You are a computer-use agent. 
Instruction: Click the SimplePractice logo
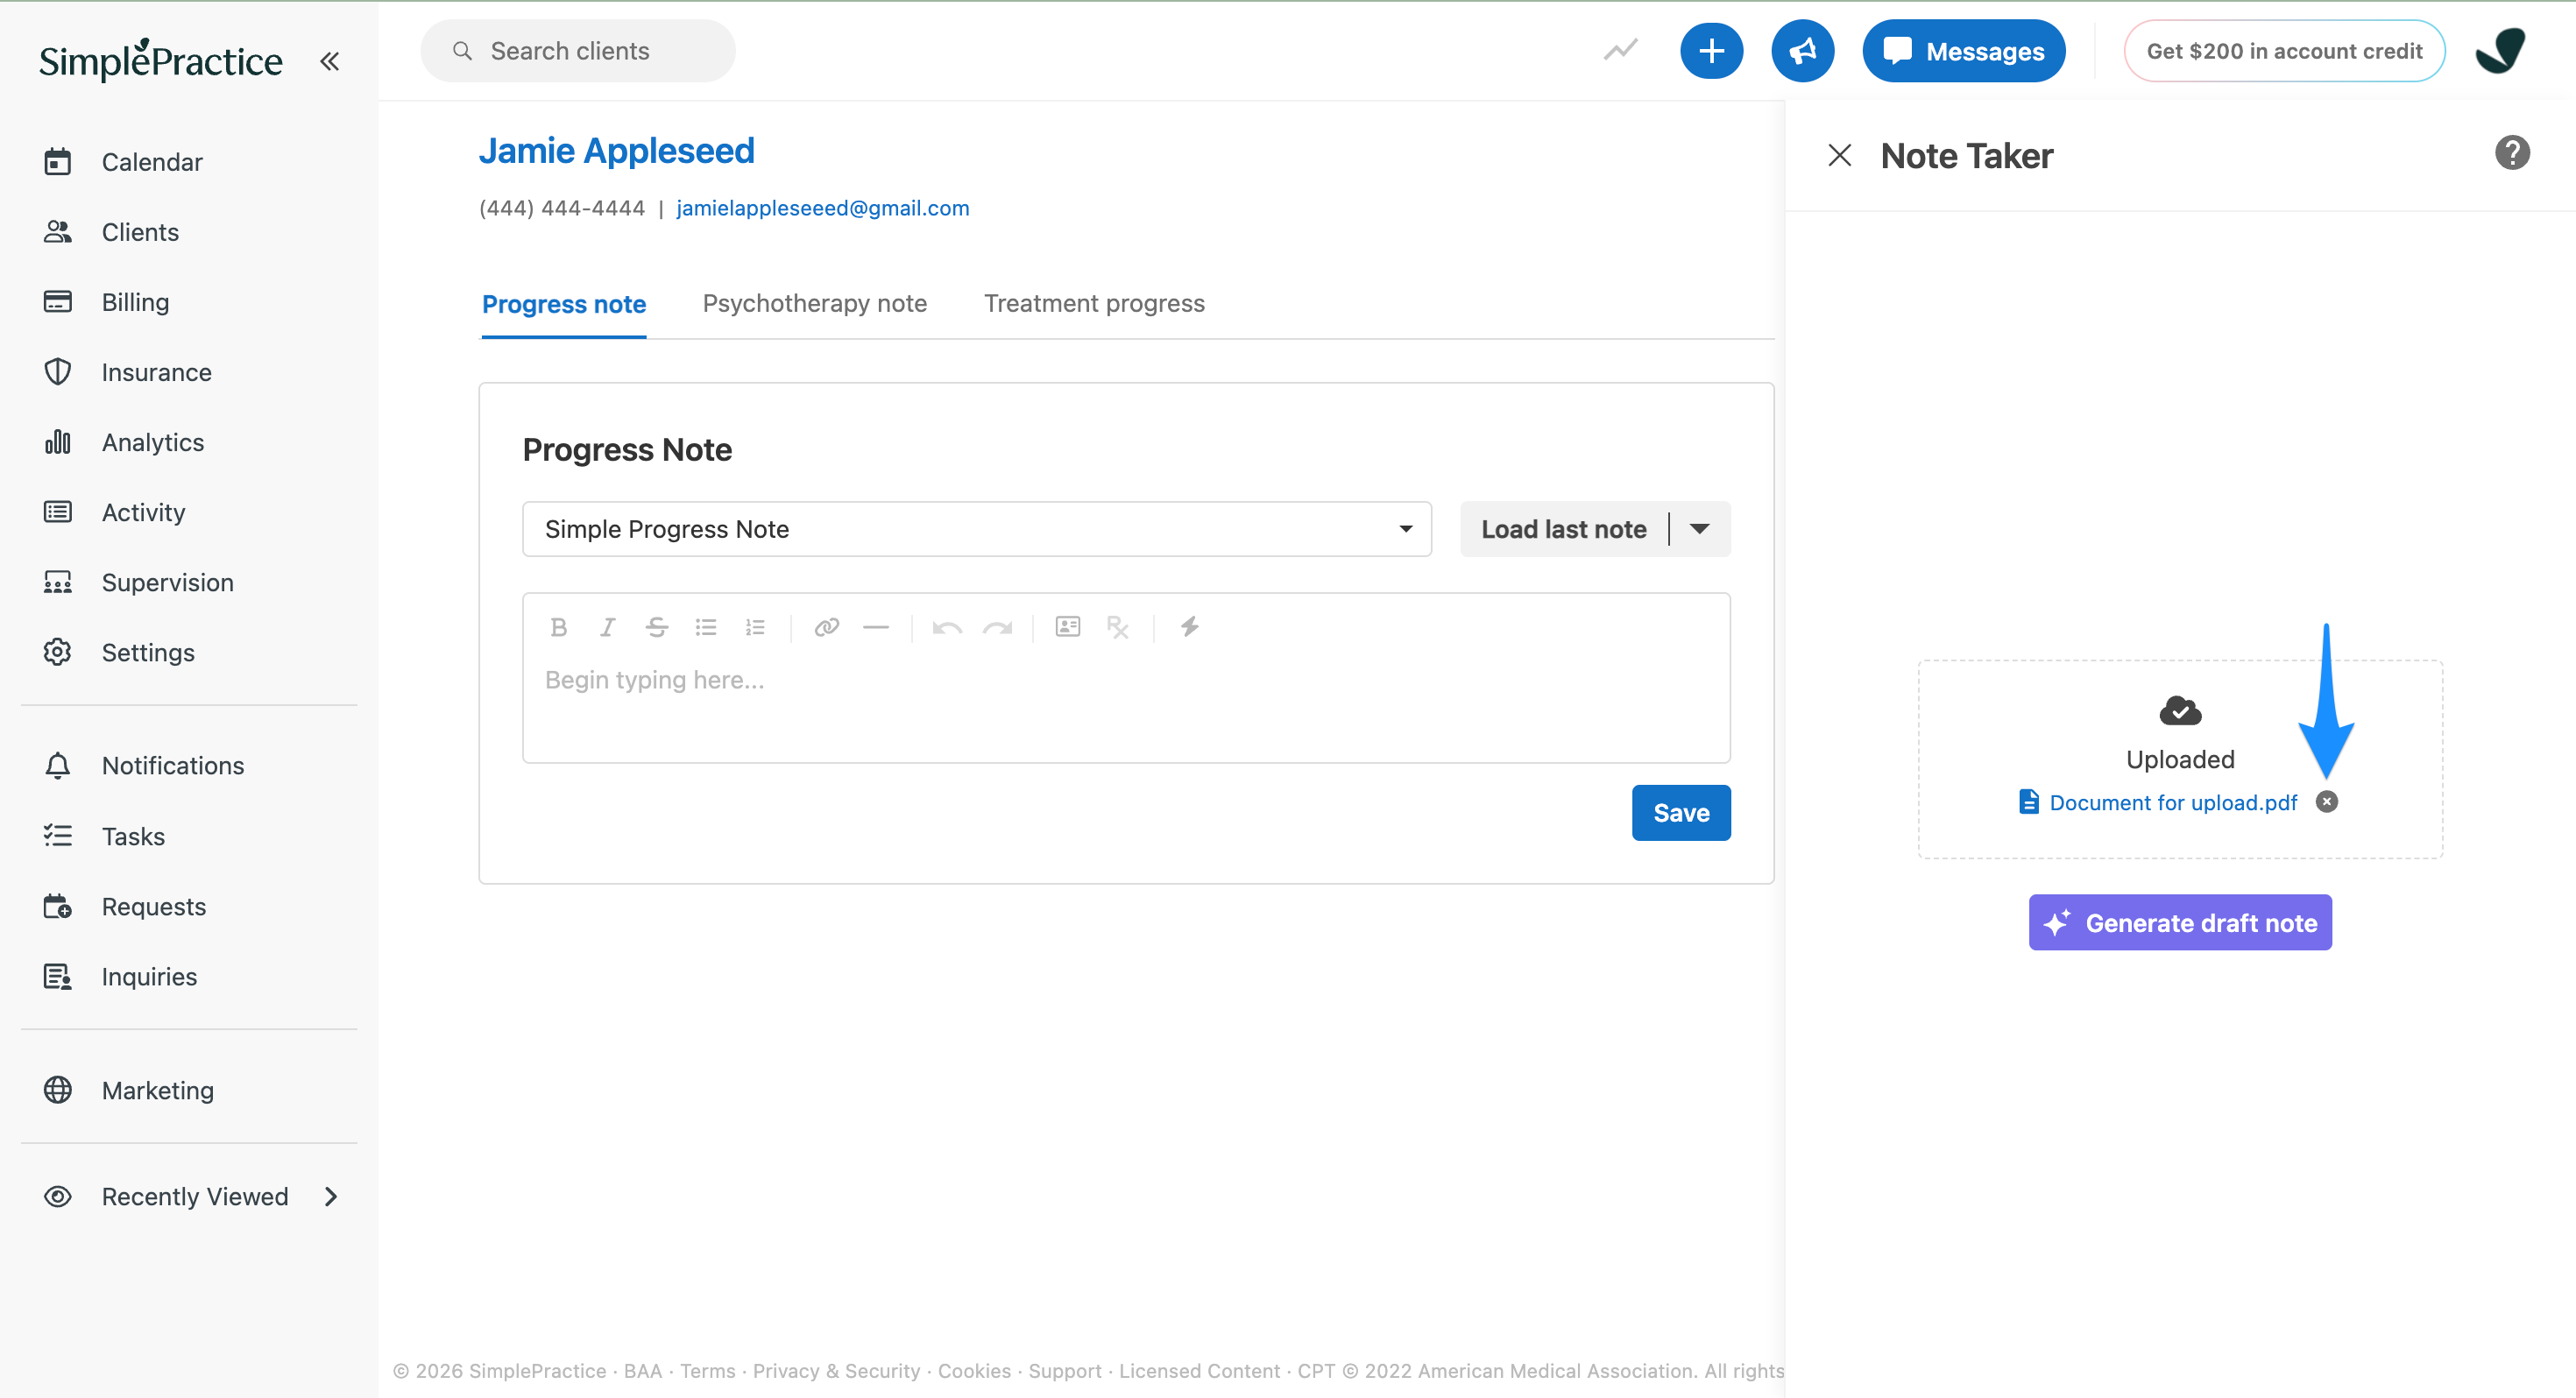pyautogui.click(x=161, y=60)
